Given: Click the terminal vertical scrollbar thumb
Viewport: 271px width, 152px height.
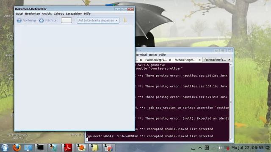Looking at the screenshot, I should (231, 102).
